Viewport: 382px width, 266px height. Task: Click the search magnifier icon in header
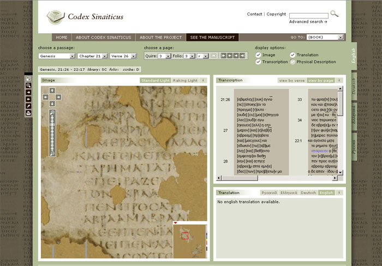tap(334, 14)
